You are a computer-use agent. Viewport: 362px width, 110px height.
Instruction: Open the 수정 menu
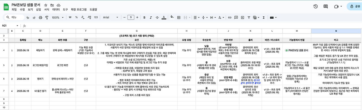pyautogui.click(x=22, y=9)
